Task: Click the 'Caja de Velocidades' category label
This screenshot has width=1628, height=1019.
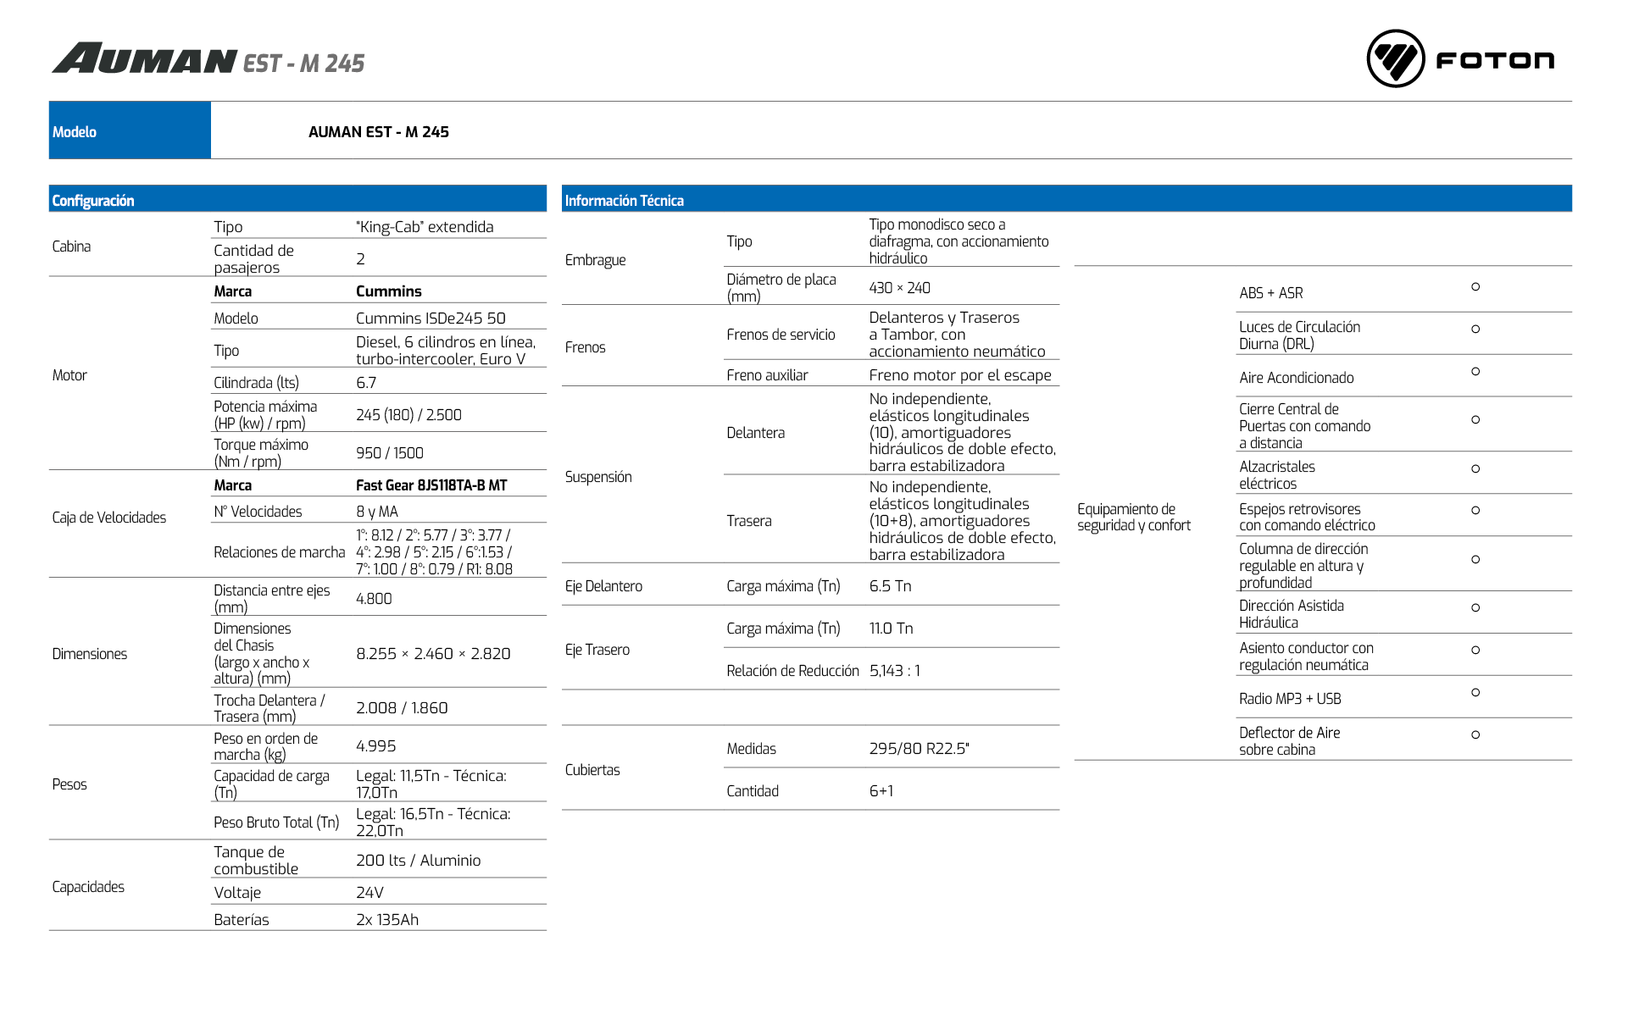Action: point(109,518)
